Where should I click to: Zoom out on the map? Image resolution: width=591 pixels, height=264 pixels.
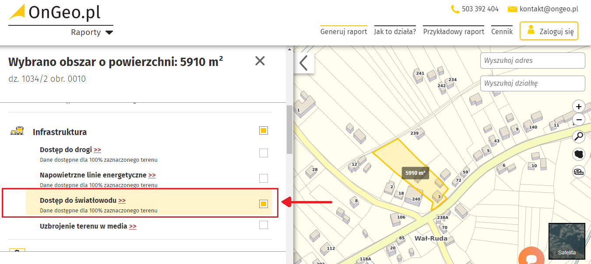(x=579, y=119)
